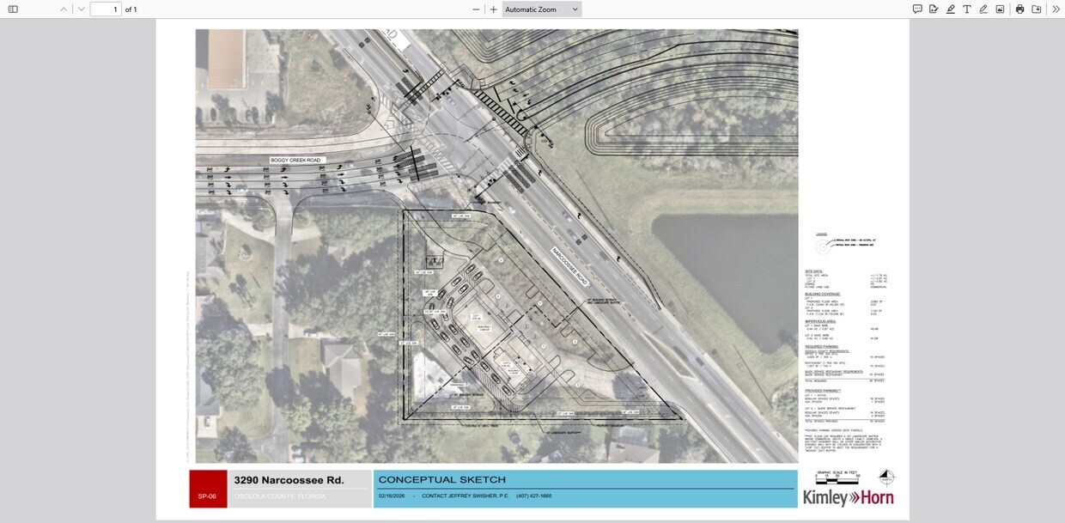Click the Kimley-Horn logo
This screenshot has width=1065, height=523.
[x=848, y=497]
